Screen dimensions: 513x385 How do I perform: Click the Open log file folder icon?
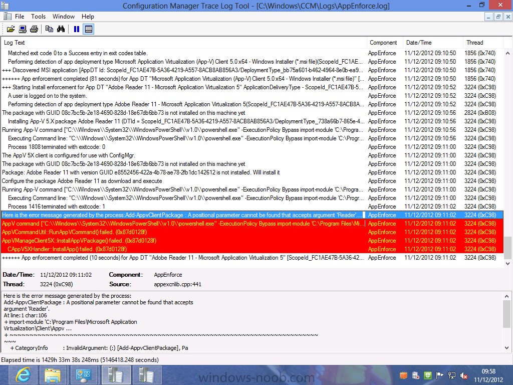11,29
